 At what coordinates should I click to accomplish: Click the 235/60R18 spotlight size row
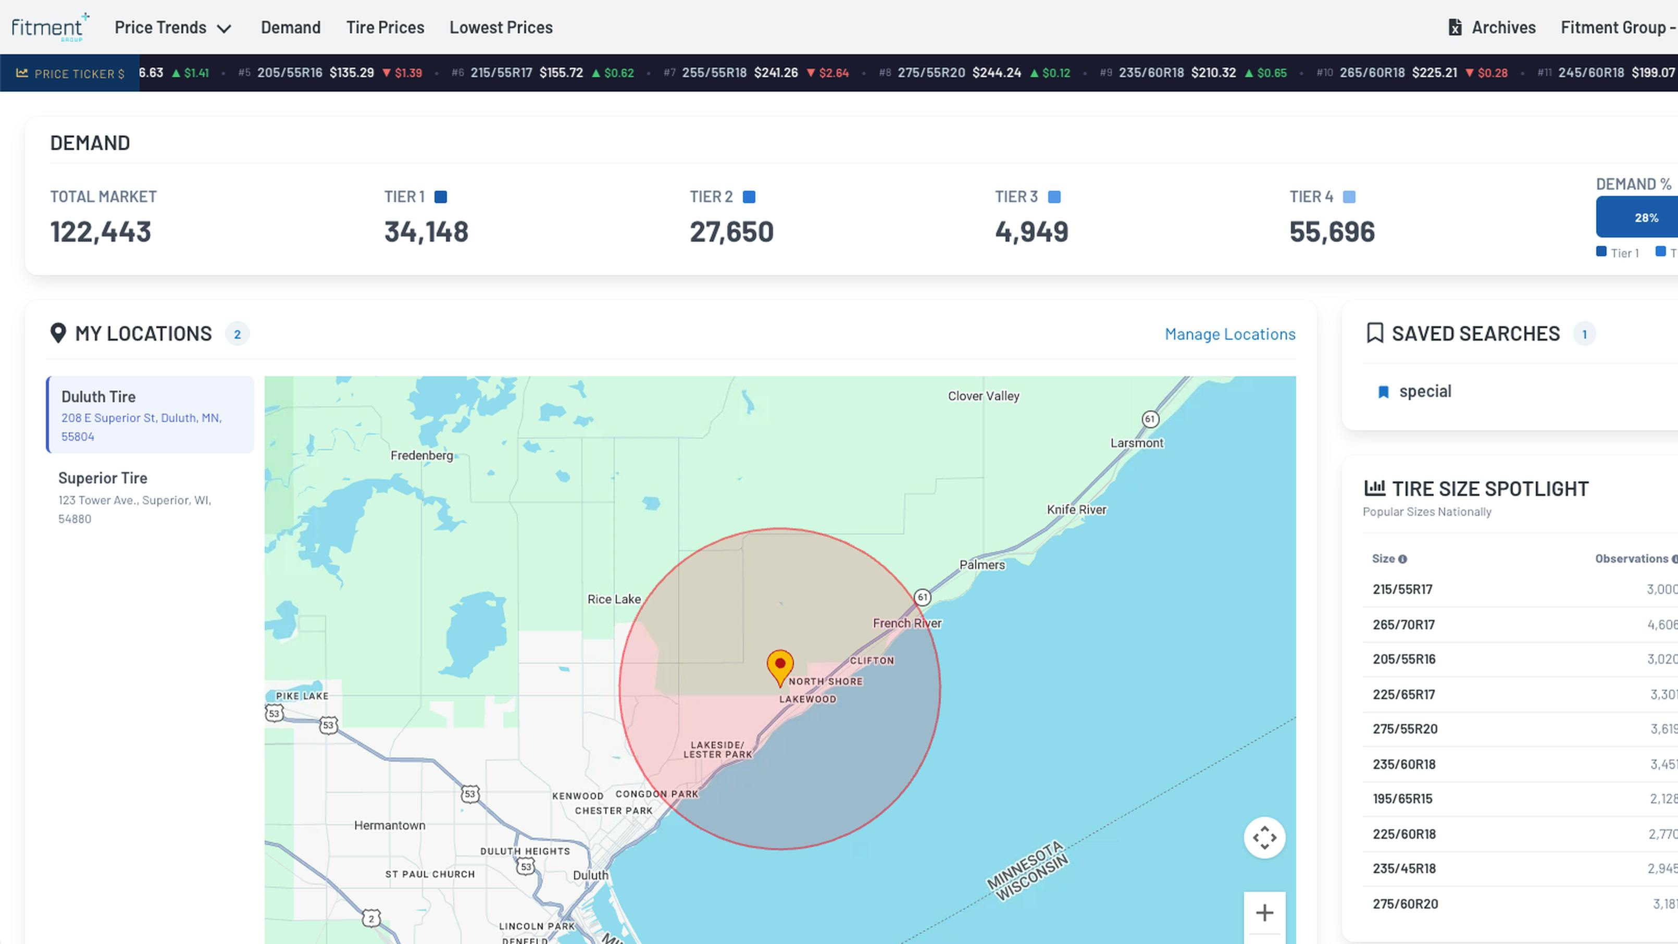pyautogui.click(x=1520, y=764)
